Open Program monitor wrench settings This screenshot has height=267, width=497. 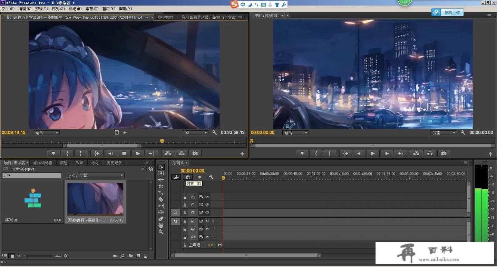tap(463, 132)
